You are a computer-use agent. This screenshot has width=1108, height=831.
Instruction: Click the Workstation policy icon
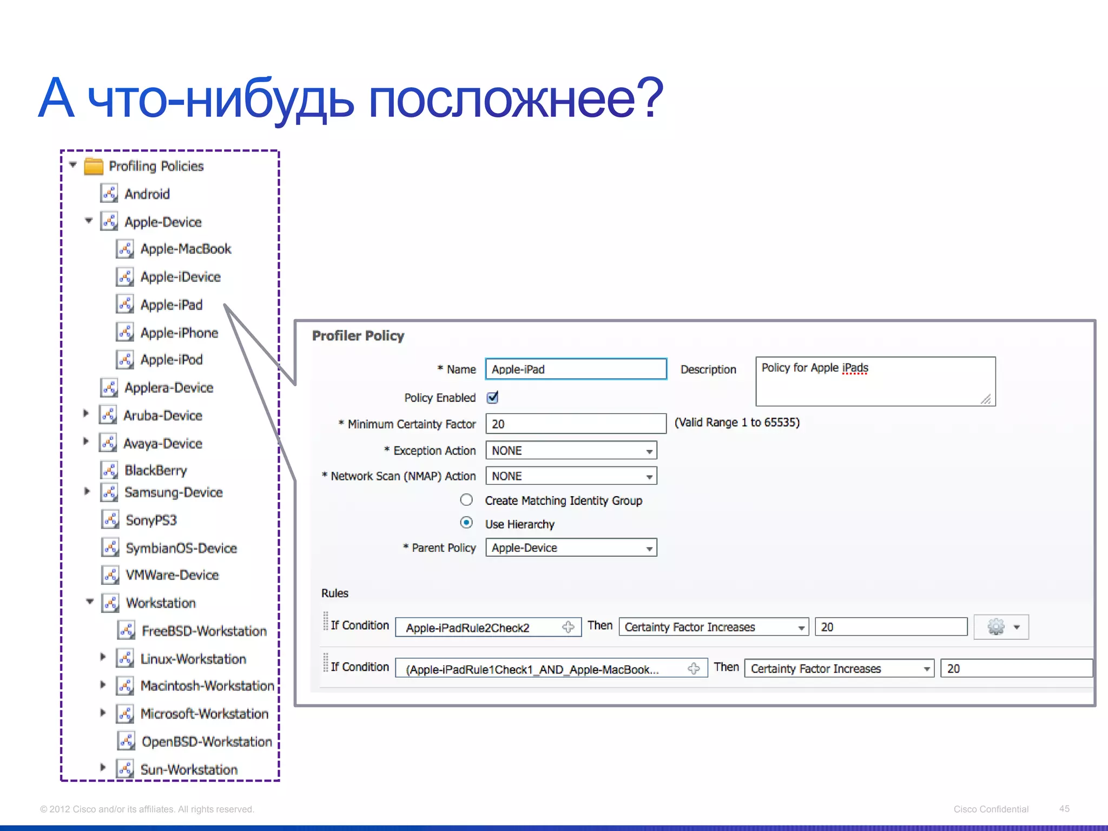pos(110,603)
